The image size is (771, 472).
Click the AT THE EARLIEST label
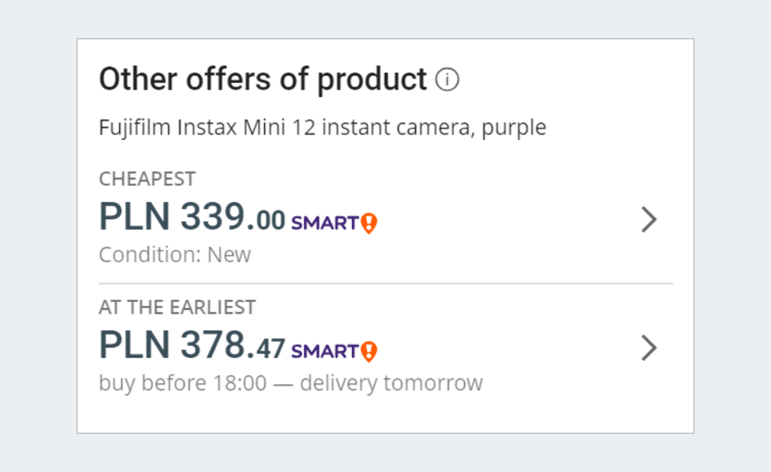coord(177,307)
